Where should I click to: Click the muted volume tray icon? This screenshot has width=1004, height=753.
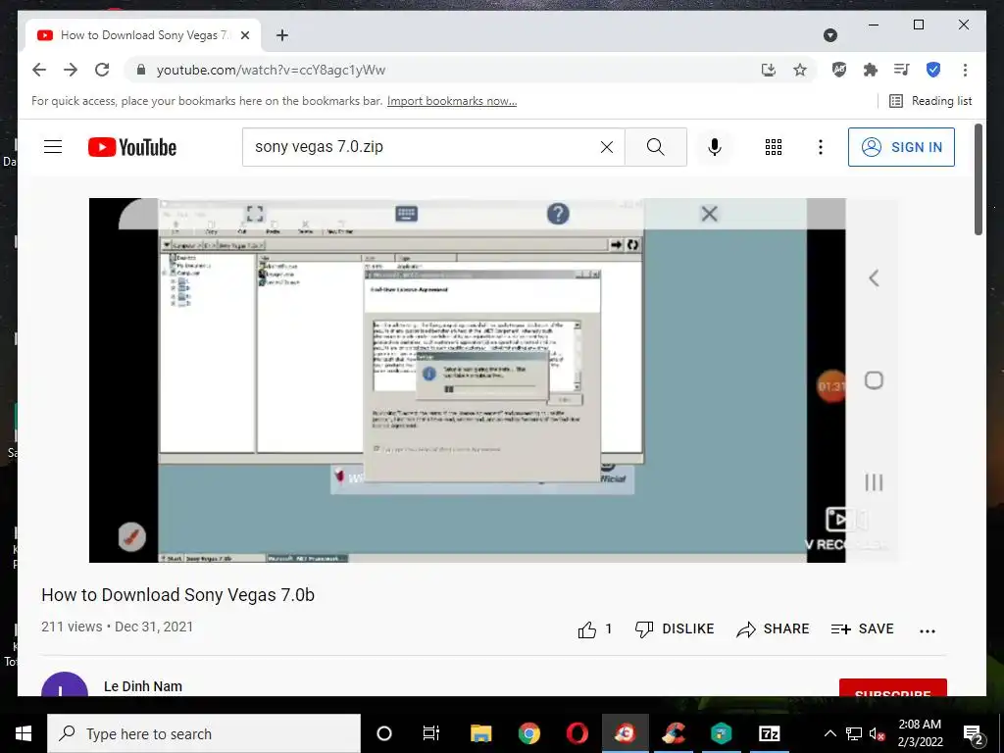pos(878,734)
